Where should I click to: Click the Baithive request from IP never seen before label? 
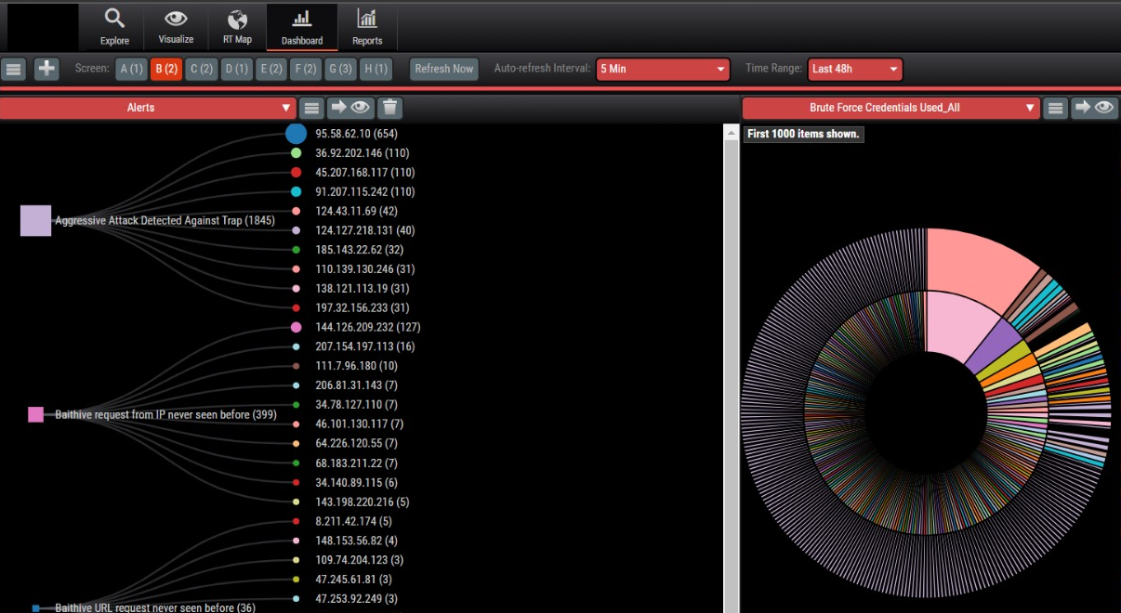(165, 414)
